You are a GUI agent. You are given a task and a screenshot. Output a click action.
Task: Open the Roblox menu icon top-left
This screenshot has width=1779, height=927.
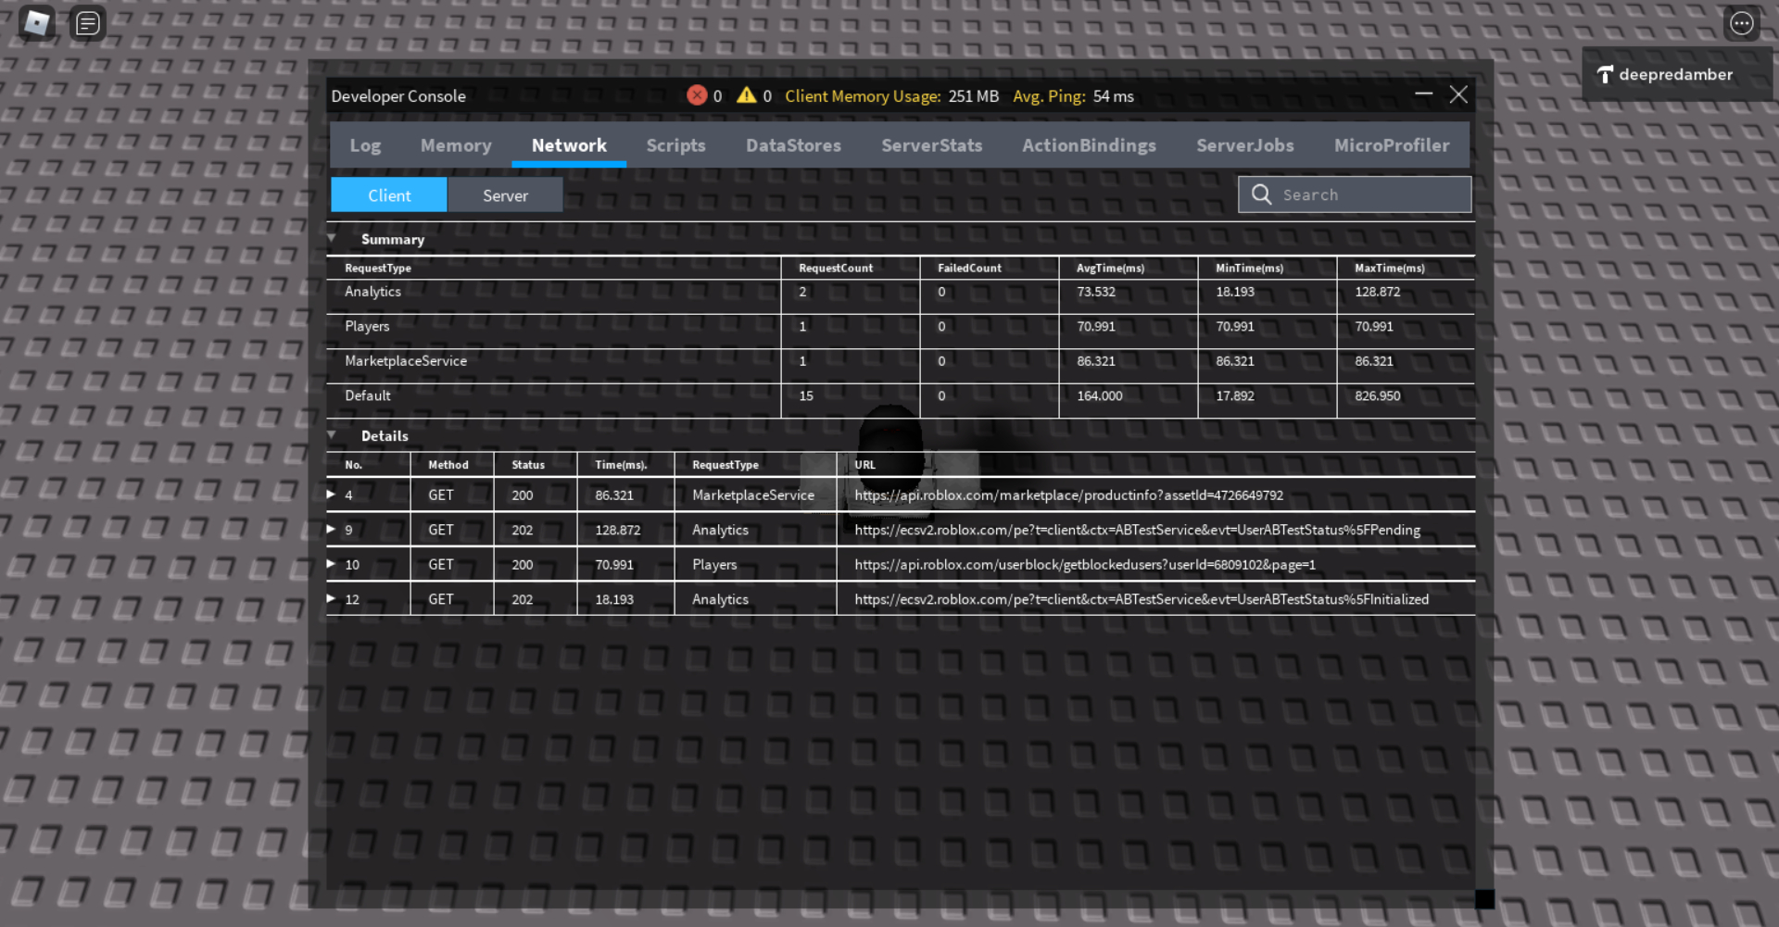(35, 22)
